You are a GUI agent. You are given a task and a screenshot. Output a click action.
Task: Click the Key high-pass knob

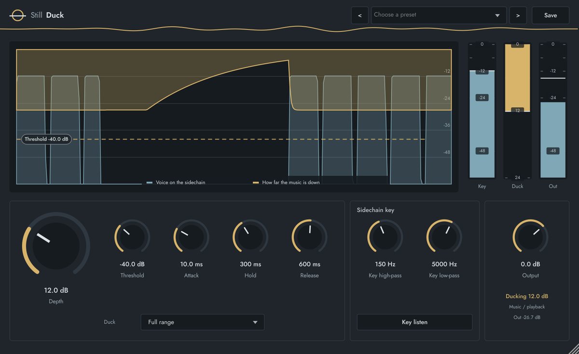[x=385, y=237]
